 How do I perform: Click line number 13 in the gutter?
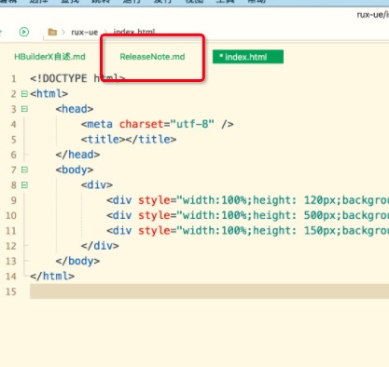[11, 261]
